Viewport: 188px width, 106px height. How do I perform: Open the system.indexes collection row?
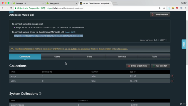click(x=89, y=105)
